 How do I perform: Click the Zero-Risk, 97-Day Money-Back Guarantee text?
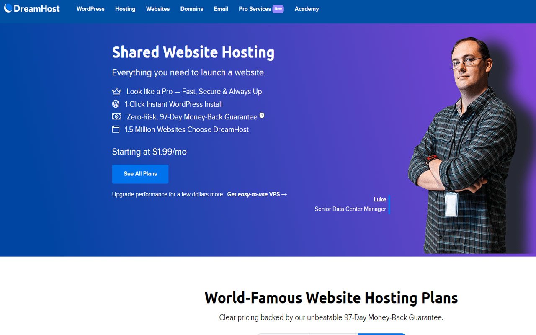pyautogui.click(x=192, y=117)
